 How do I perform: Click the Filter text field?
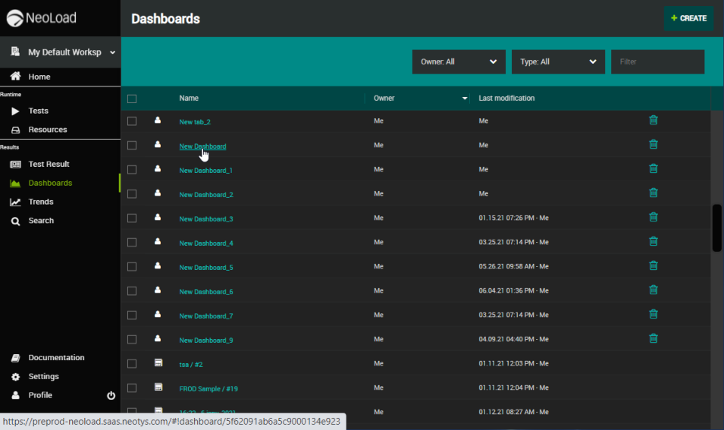(657, 62)
